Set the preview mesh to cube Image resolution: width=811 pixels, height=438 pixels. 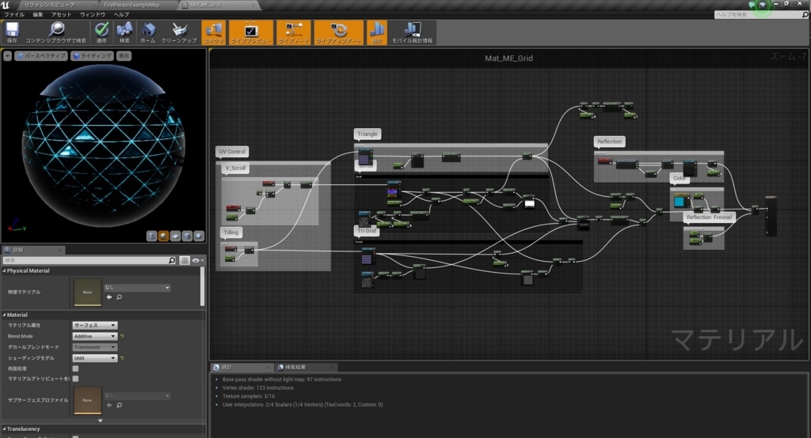187,236
